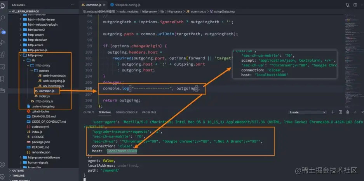Screen dimensions: 364x181
Task: Split the editor to the right
Action: tap(355, 5)
